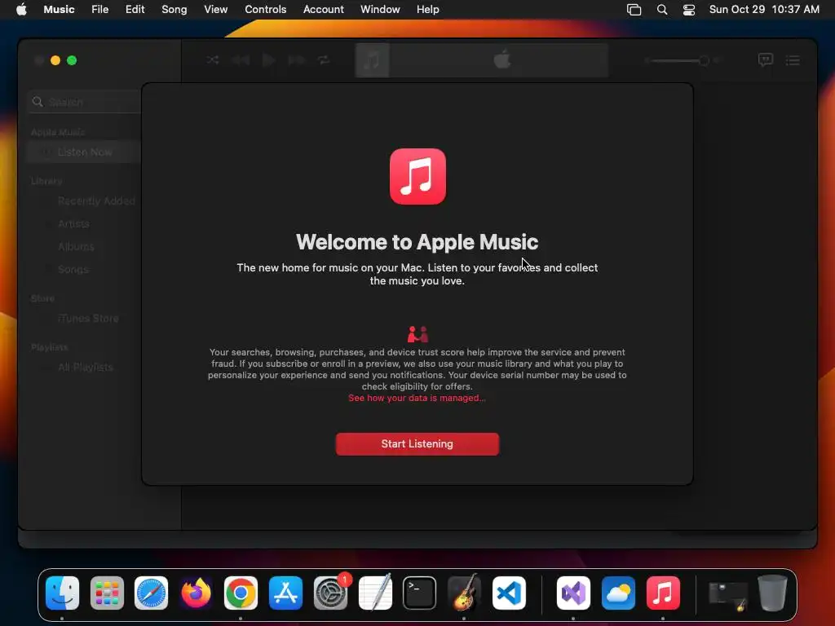
Task: Open GarageBand from the Dock
Action: [x=464, y=593]
